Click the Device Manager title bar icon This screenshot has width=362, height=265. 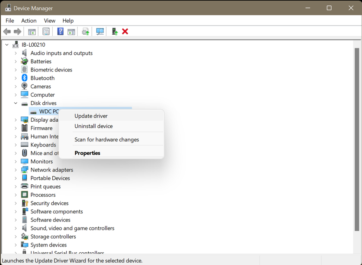pos(8,8)
